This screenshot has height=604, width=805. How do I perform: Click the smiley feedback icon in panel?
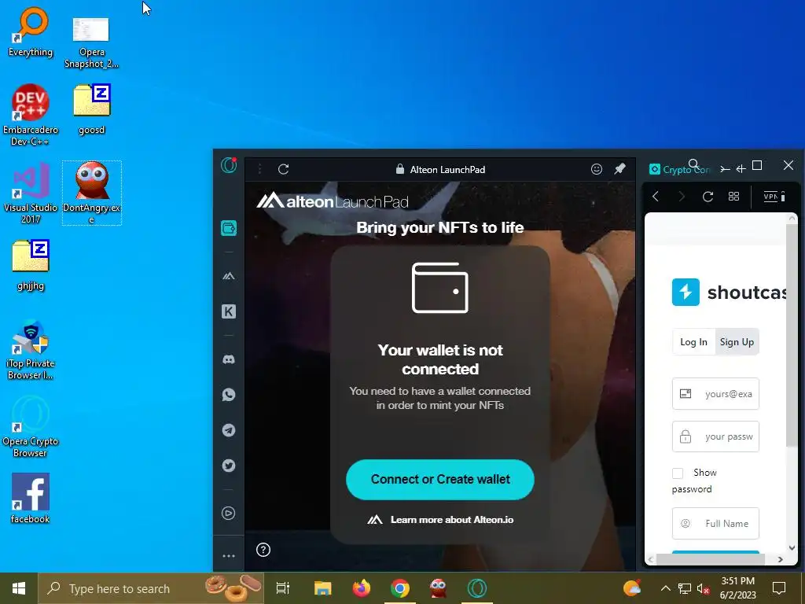click(x=596, y=169)
